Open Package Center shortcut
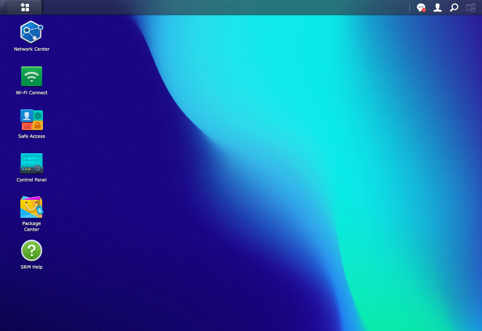The height and width of the screenshot is (331, 482). point(32,213)
